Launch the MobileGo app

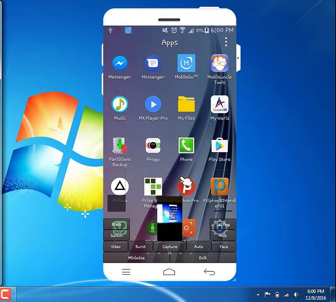click(186, 63)
